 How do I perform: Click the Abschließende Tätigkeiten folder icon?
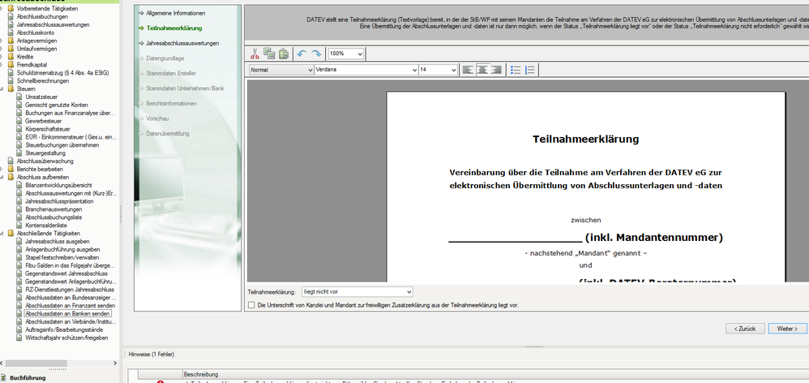point(11,234)
